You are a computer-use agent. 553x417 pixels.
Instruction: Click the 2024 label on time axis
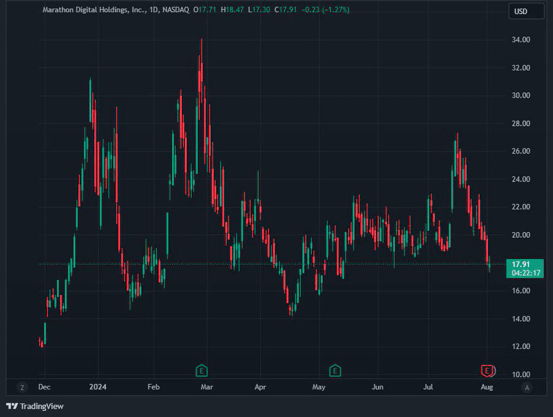click(x=98, y=387)
